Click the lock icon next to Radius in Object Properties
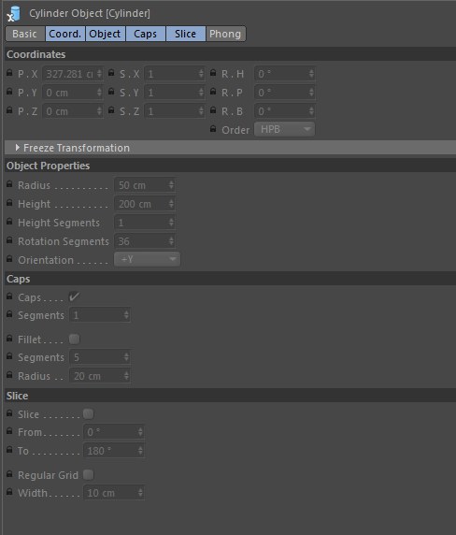 [9, 184]
